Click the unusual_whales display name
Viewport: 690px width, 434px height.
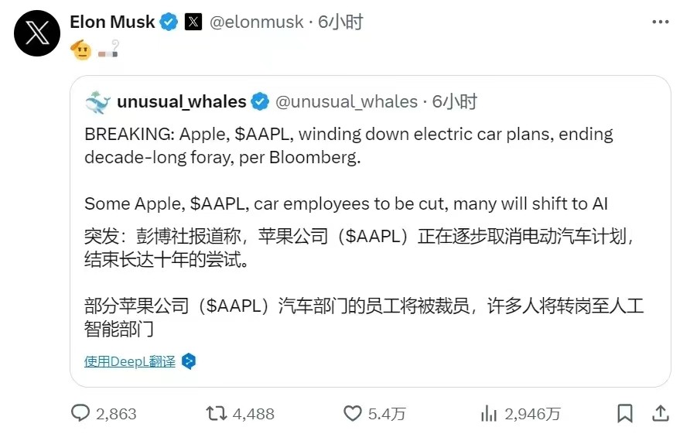click(182, 102)
